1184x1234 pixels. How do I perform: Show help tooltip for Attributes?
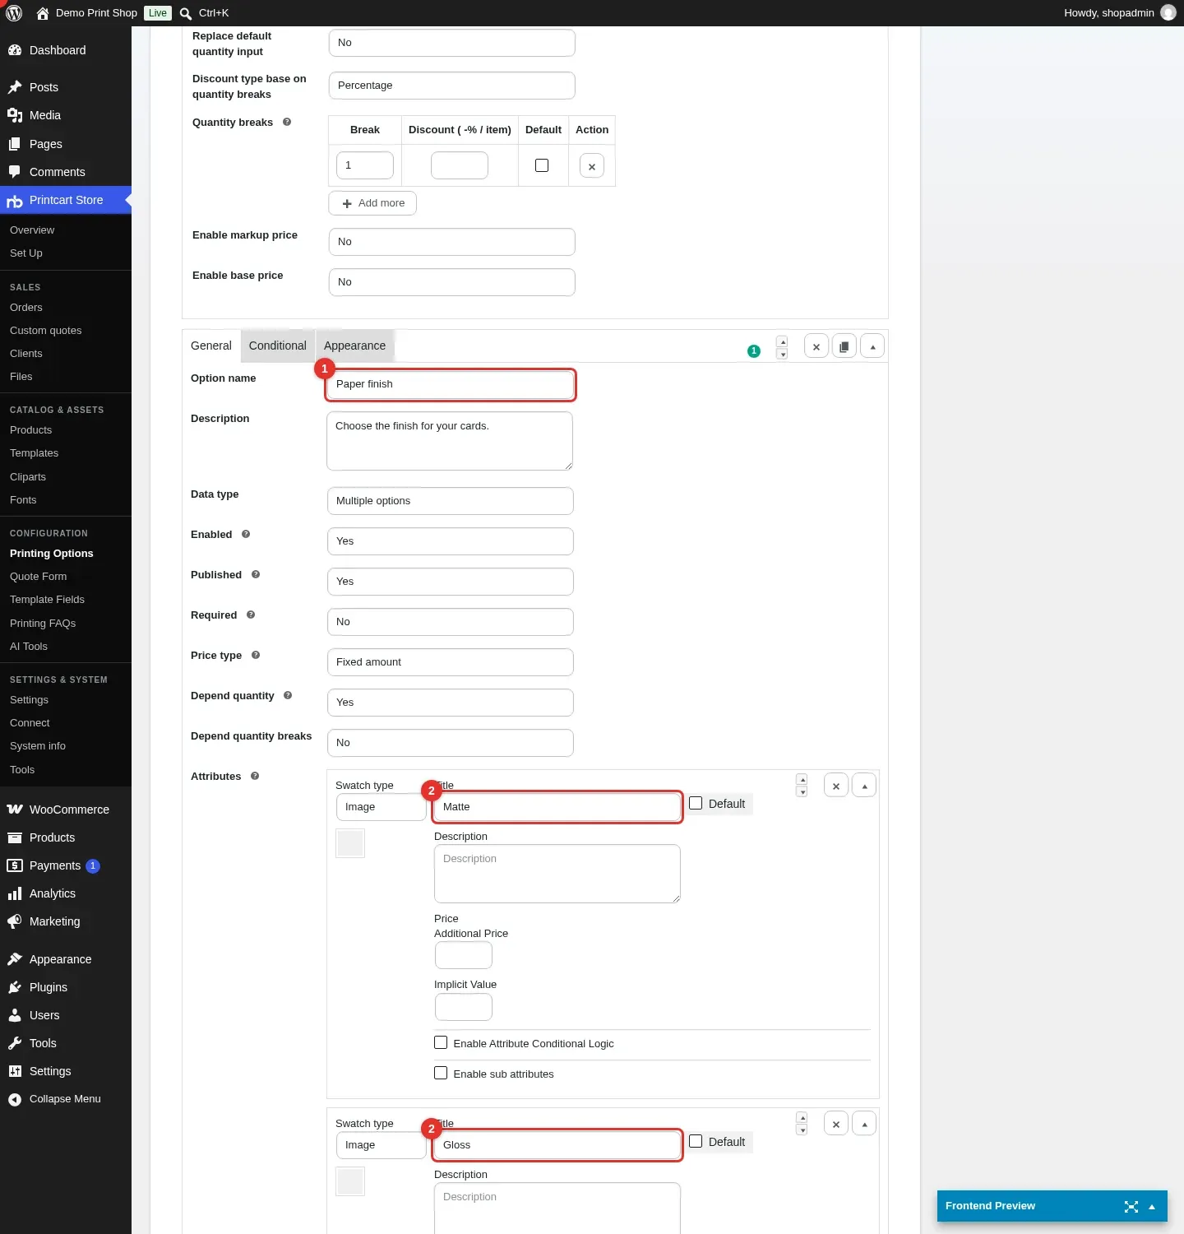(x=255, y=777)
